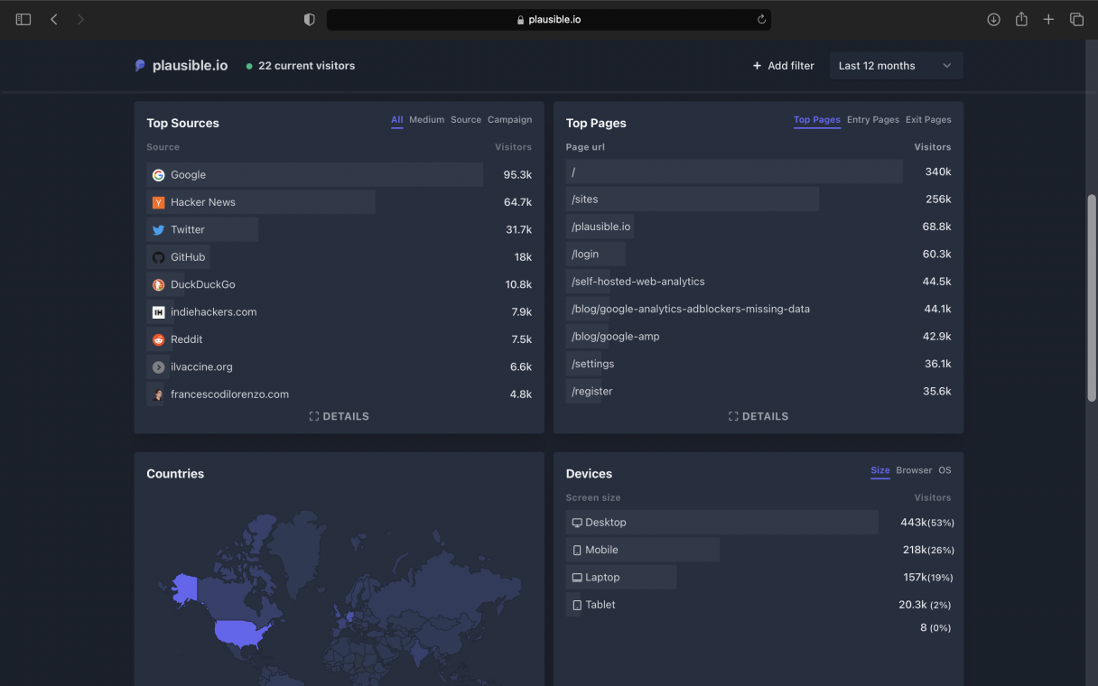Switch to the Exit Pages tab
This screenshot has height=686, width=1098.
click(x=928, y=120)
